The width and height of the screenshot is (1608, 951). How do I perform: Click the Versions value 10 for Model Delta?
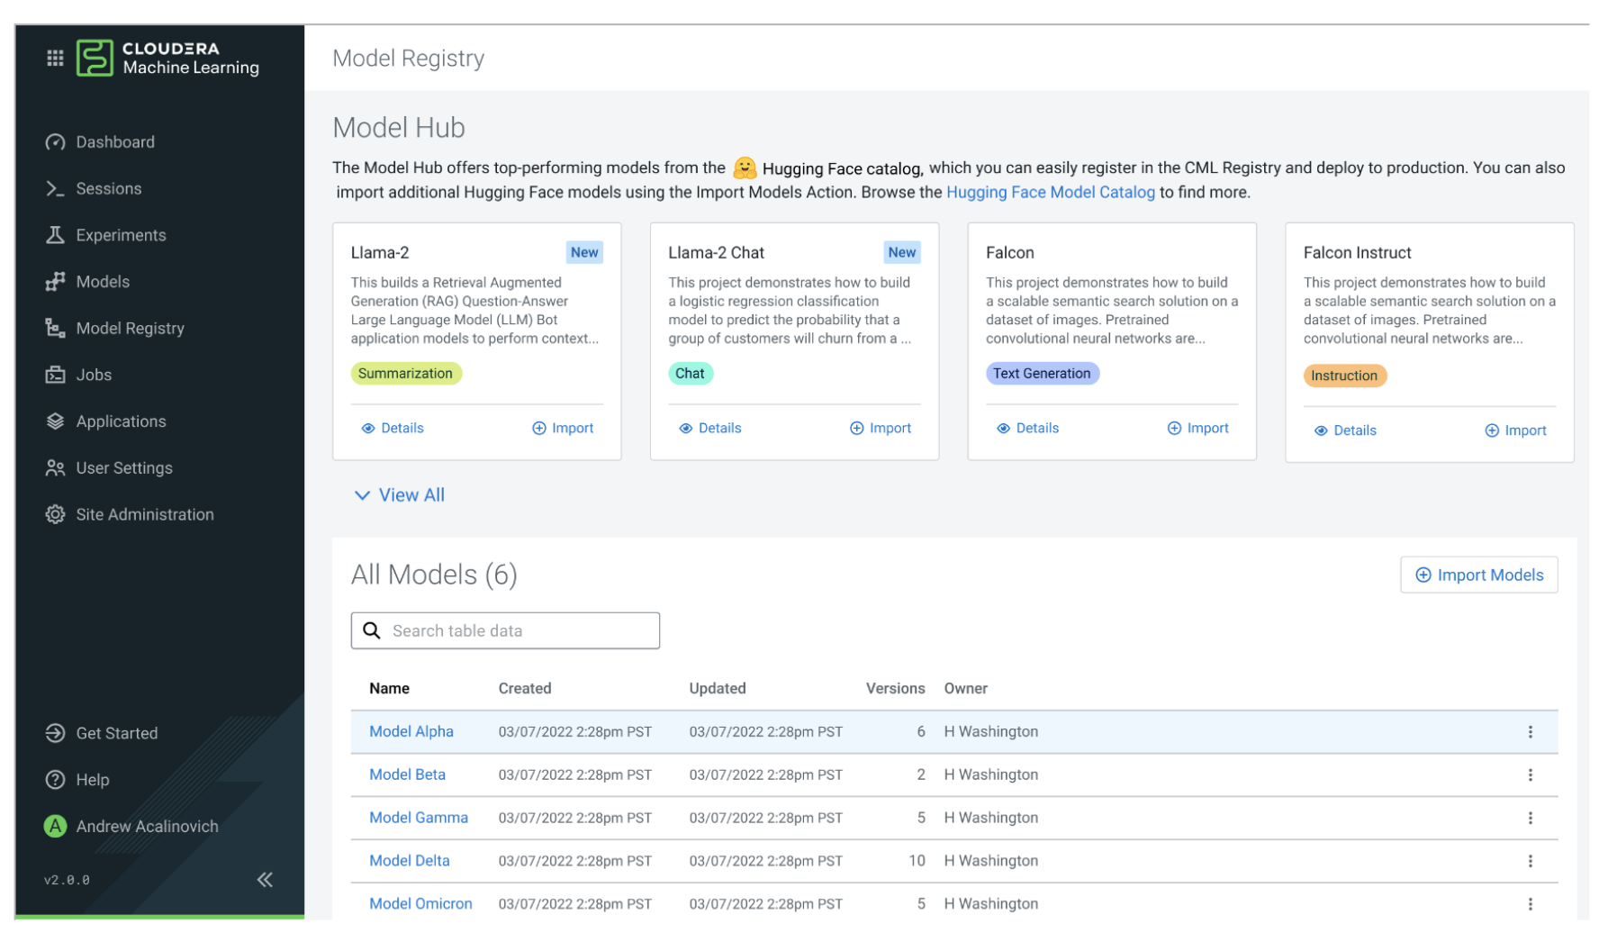[917, 862]
